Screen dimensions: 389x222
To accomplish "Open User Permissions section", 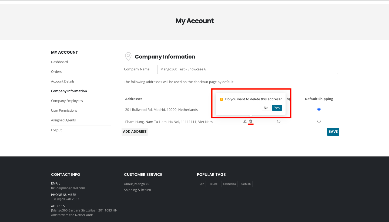I will coord(64,111).
